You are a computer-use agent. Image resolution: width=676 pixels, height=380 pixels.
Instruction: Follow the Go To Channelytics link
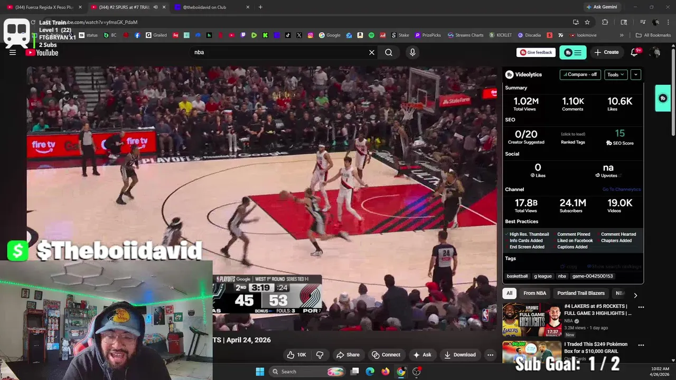click(x=622, y=189)
